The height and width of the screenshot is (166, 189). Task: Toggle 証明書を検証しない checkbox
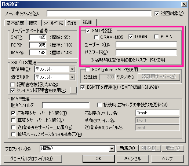point(13,85)
